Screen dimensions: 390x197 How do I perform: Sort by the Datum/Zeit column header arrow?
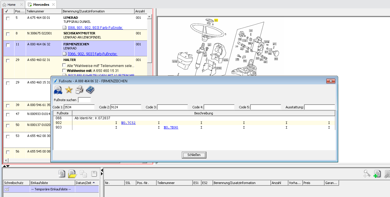point(94,183)
